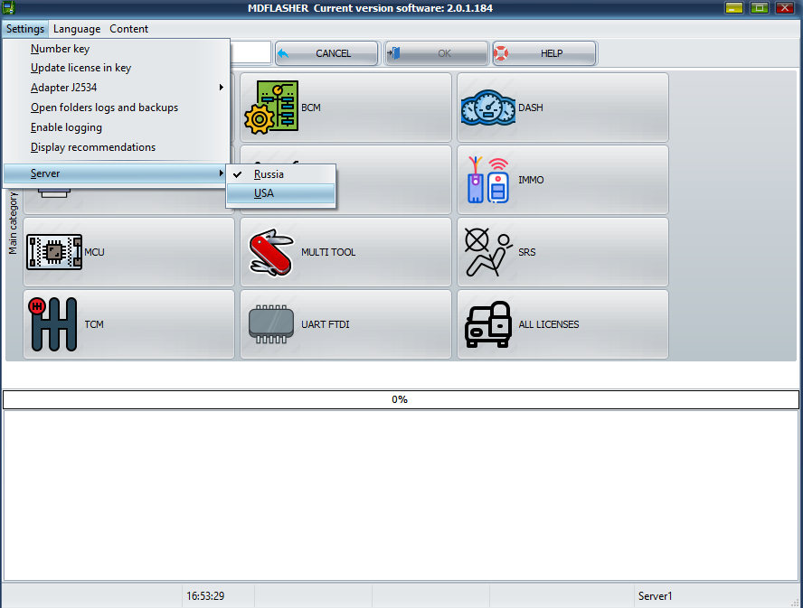The width and height of the screenshot is (803, 608).
Task: Click the Server1 status bar entry
Action: [655, 595]
